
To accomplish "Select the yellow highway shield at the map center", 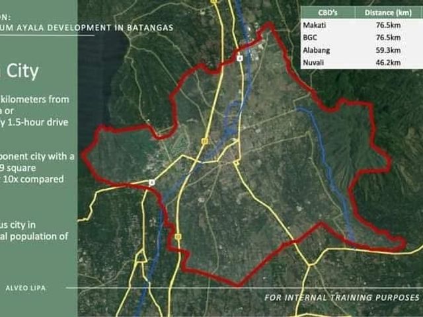I will coord(205,141).
